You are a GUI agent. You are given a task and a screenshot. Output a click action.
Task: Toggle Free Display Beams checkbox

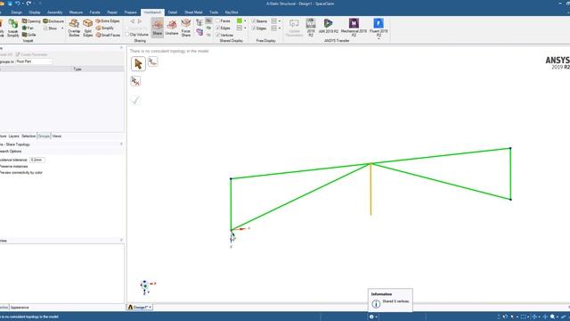[254, 21]
